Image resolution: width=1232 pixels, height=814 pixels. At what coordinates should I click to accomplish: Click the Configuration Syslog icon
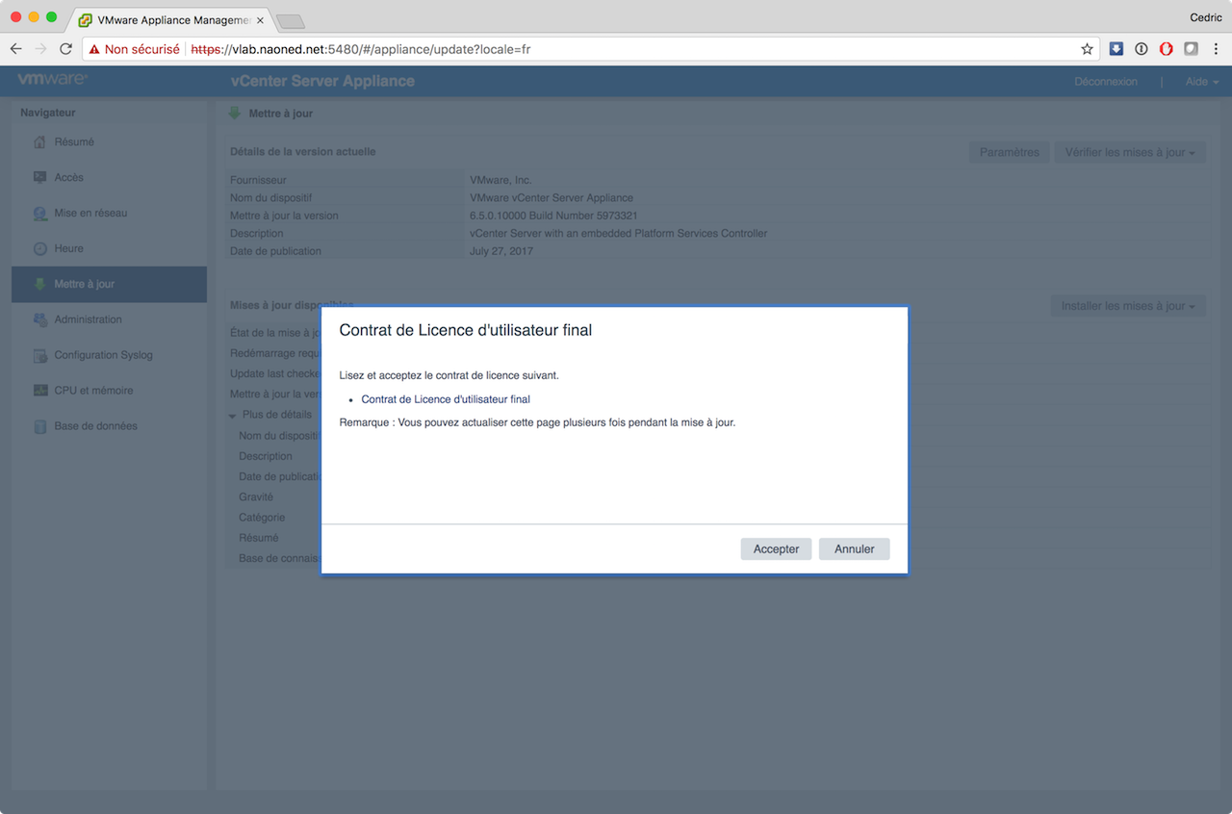[39, 355]
